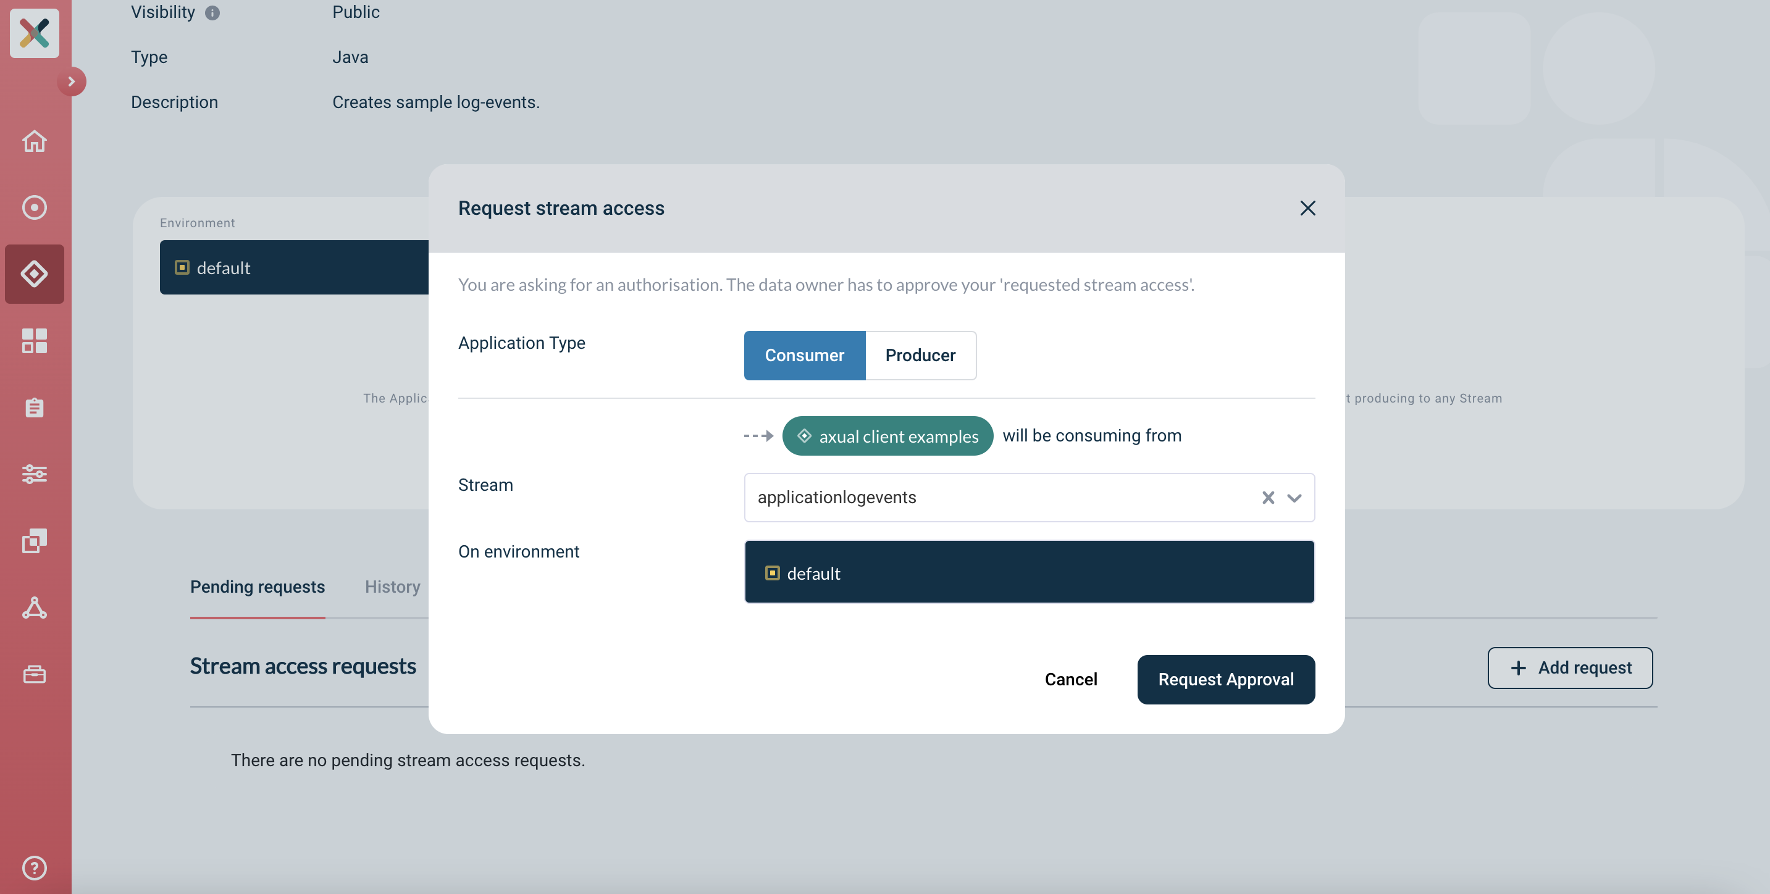Click the applicationlogevents stream field
1770x894 pixels.
click(x=1030, y=498)
